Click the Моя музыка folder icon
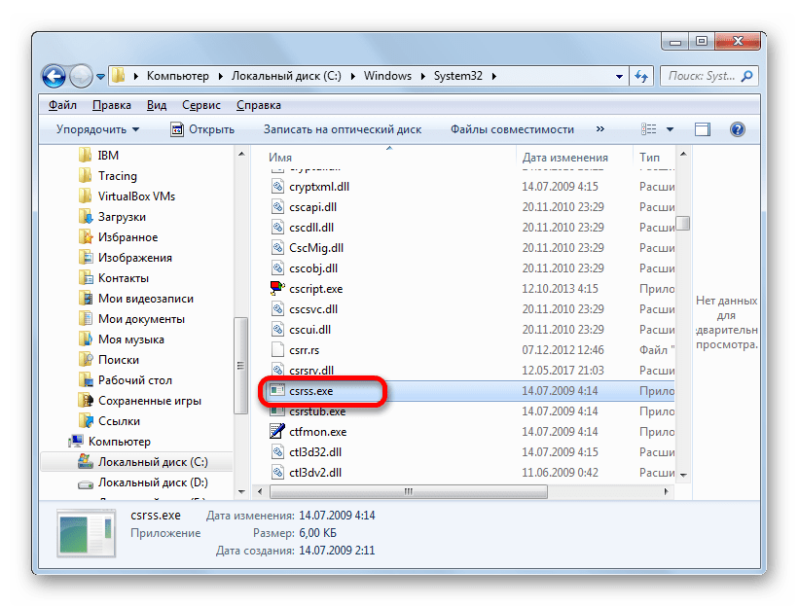The height and width of the screenshot is (607, 799). coord(86,339)
